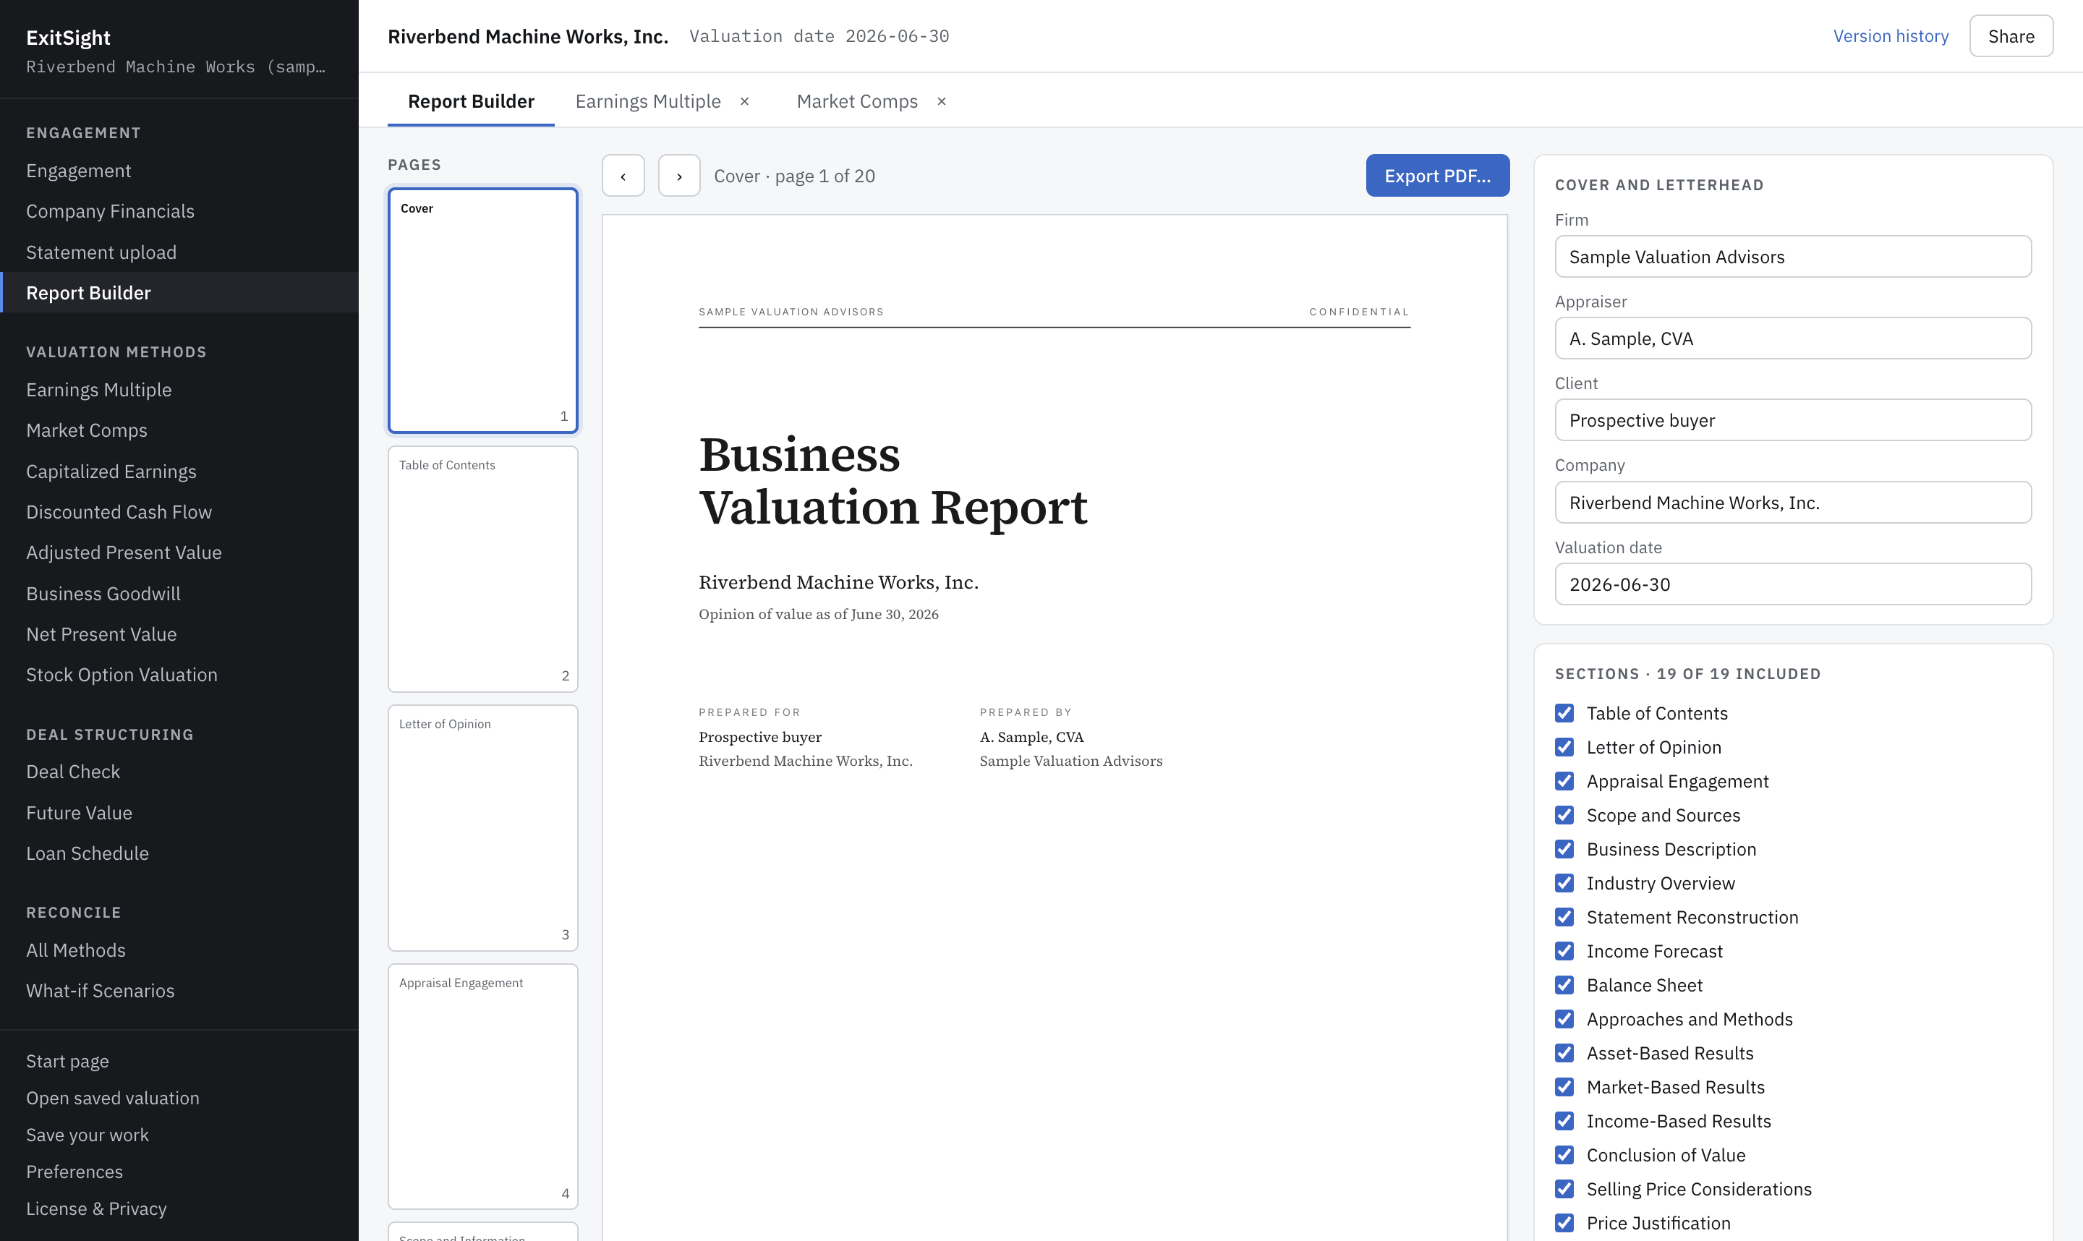2083x1241 pixels.
Task: Select the Appraisal Engagement page thumbnail
Action: (x=483, y=1086)
